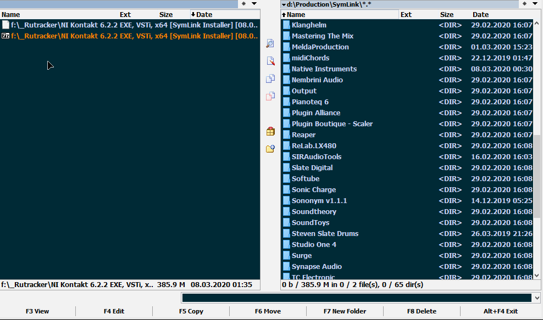Screen dimensions: 543x320
Task: Click the Edit file pencil icon
Action: tap(270, 61)
